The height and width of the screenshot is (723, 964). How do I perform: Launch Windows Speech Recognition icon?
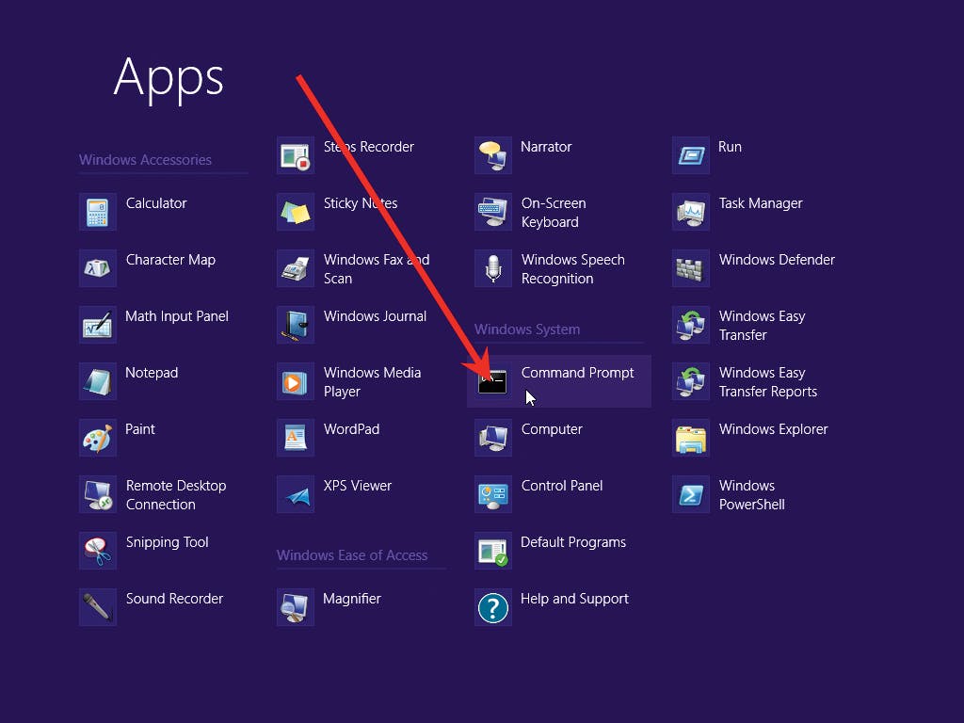[x=493, y=268]
